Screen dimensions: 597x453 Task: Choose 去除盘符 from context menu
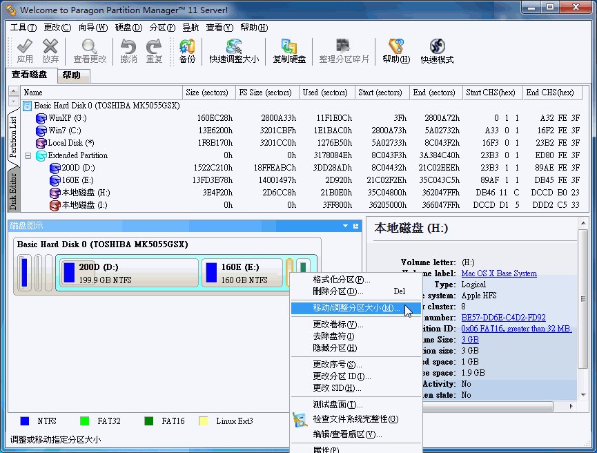pyautogui.click(x=356, y=336)
